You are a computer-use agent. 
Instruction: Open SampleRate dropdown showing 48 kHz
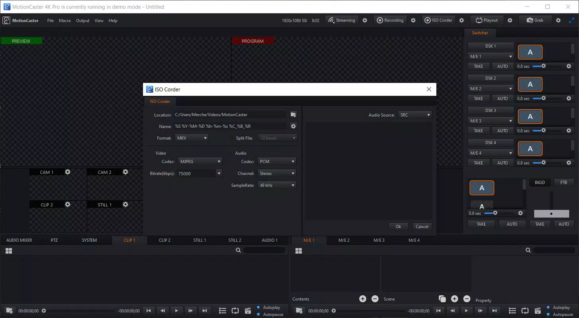tap(277, 185)
